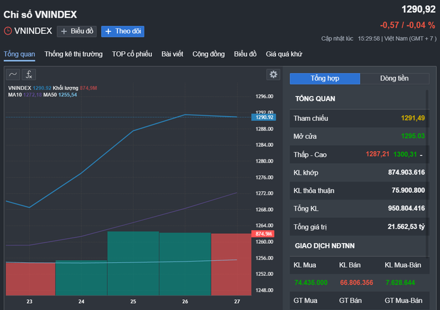Screen dimensions: 440x310
Task: Open the chart type line icon
Action: tap(13, 74)
